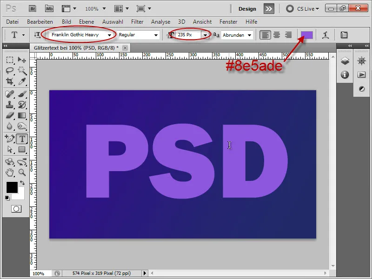Select the Brush tool
Screen dimensions: 372x279
click(22, 94)
